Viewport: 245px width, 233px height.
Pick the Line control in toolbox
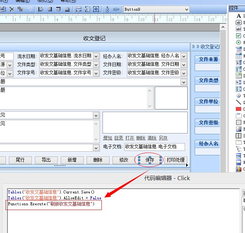tap(239, 102)
